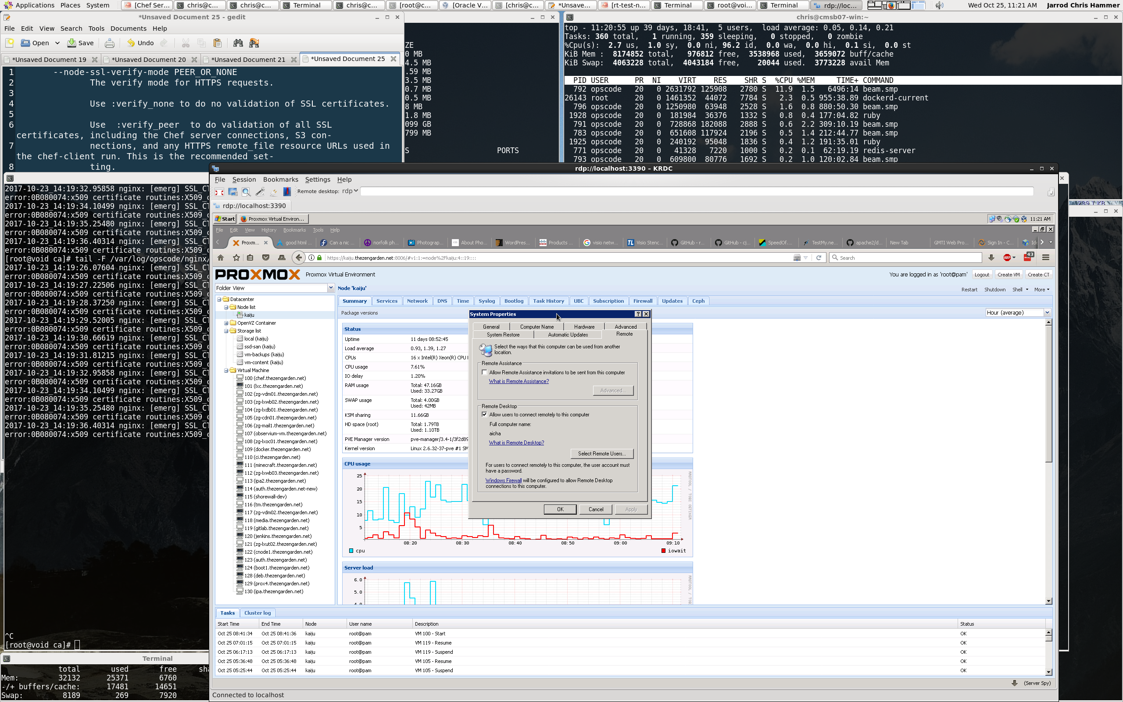Select ssd-san (kaiju) storage in tree
The height and width of the screenshot is (702, 1123).
pos(259,347)
